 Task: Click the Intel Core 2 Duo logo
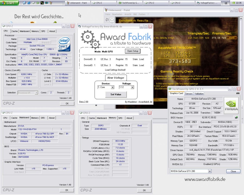pyautogui.click(x=64, y=44)
